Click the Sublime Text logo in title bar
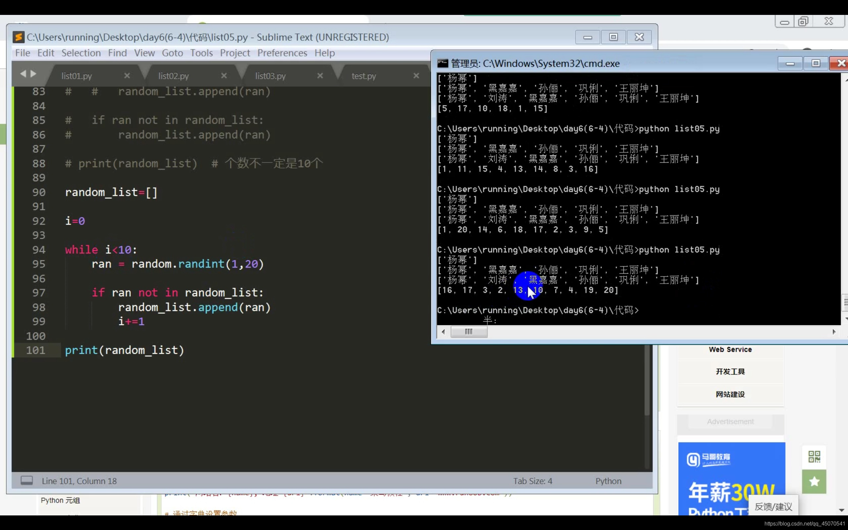Screen dimensions: 848x530 pos(19,37)
